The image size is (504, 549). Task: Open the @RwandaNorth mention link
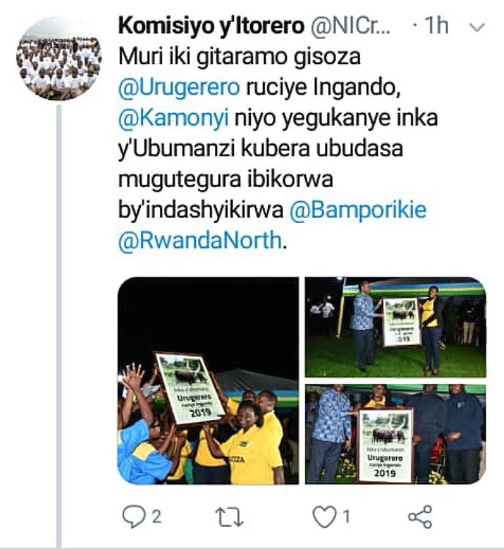point(200,241)
